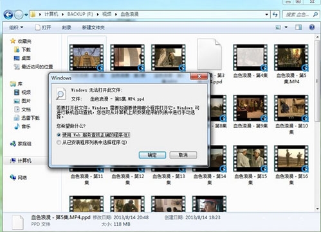This screenshot has height=232, width=321.
Task: Click 打开 in the toolbar
Action: (43, 28)
